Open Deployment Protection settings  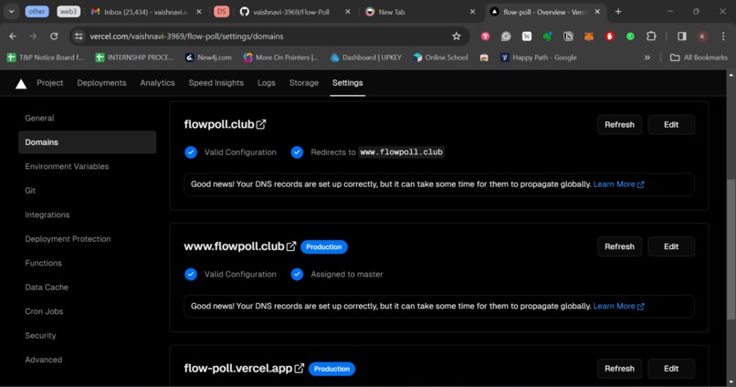coord(68,239)
